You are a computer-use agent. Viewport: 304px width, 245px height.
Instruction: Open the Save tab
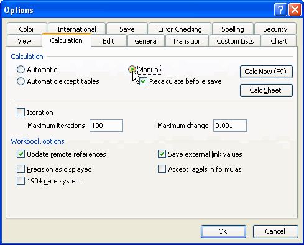tap(127, 29)
